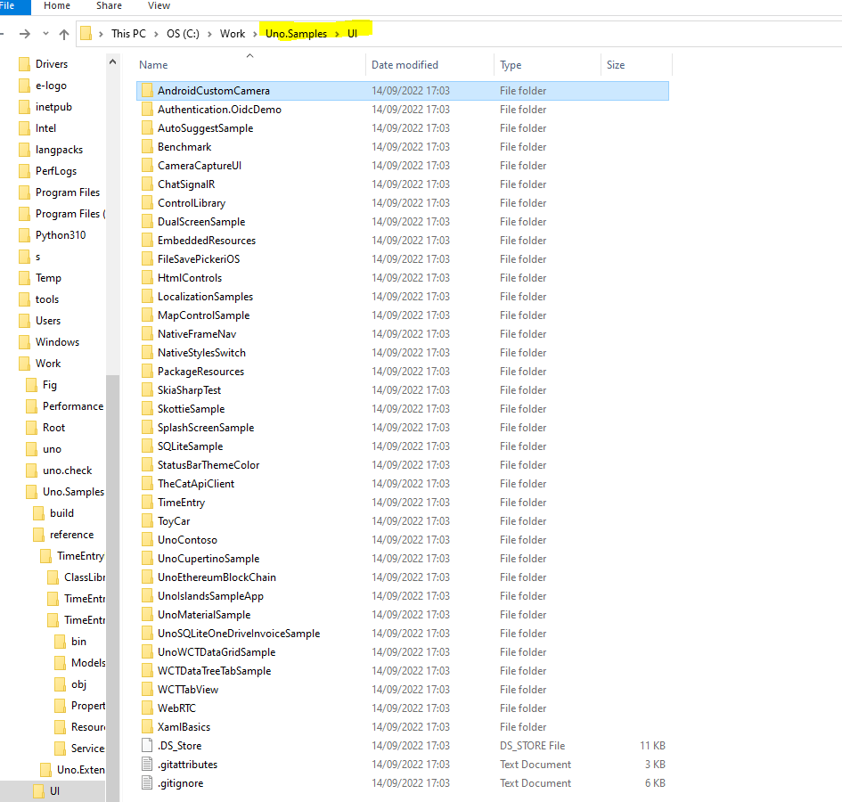
Task: Click the Forward navigation arrow
Action: 25,34
